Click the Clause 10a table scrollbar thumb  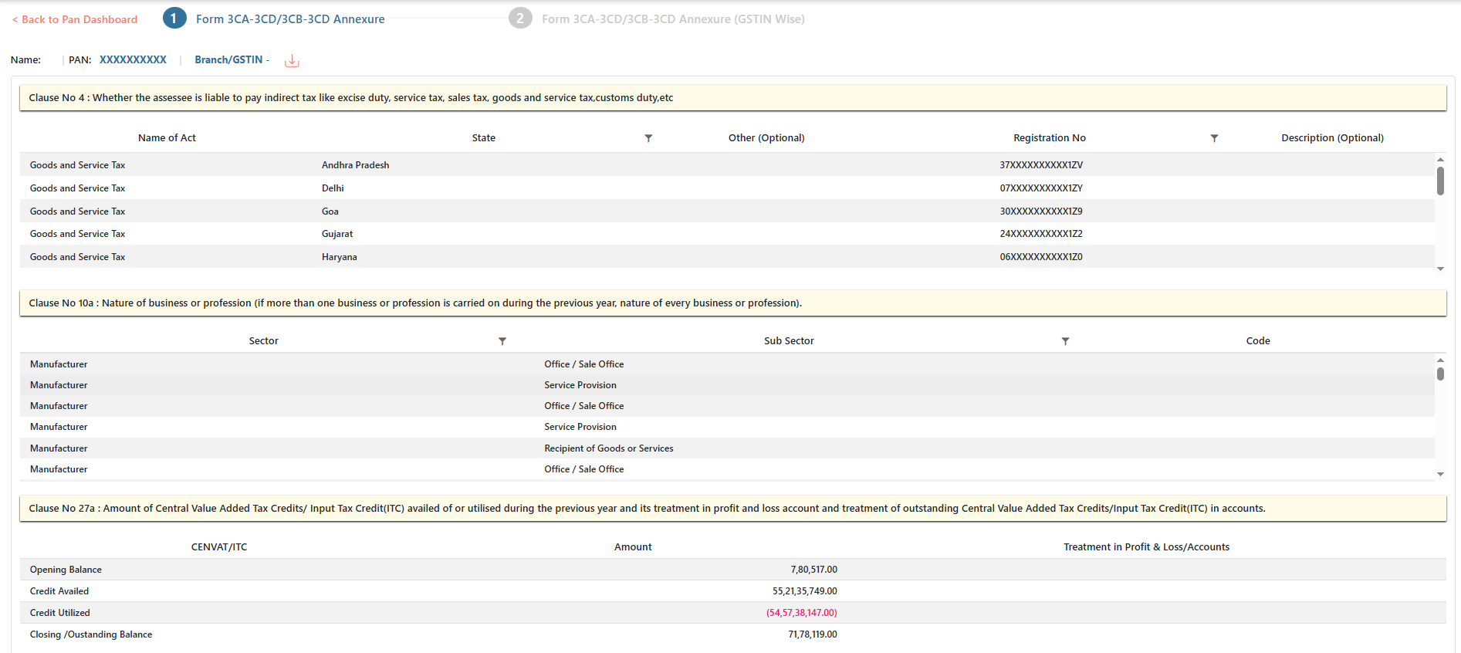1440,374
